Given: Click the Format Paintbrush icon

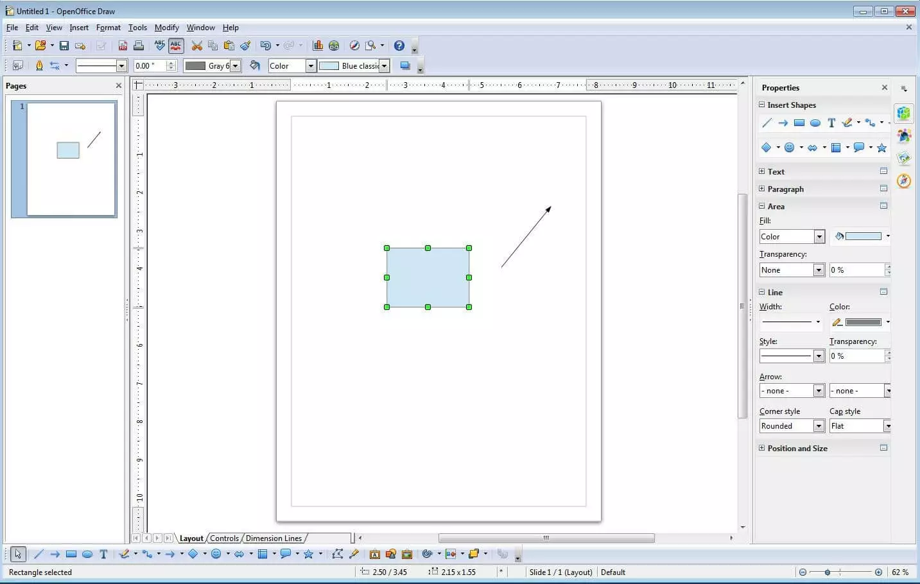Looking at the screenshot, I should [245, 46].
